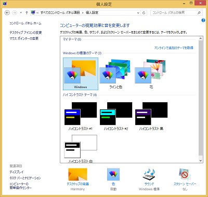Image resolution: width=208 pixels, height=197 pixels.
Task: Click the マイ テーマ (0) group header
Action: coord(72,39)
